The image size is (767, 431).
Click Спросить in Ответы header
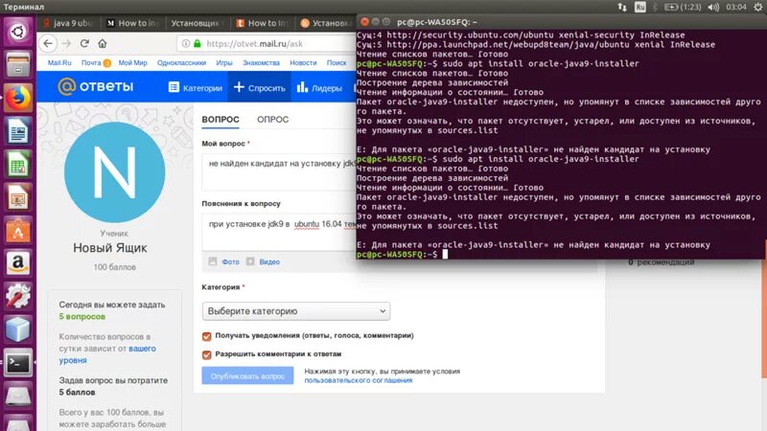tap(259, 88)
